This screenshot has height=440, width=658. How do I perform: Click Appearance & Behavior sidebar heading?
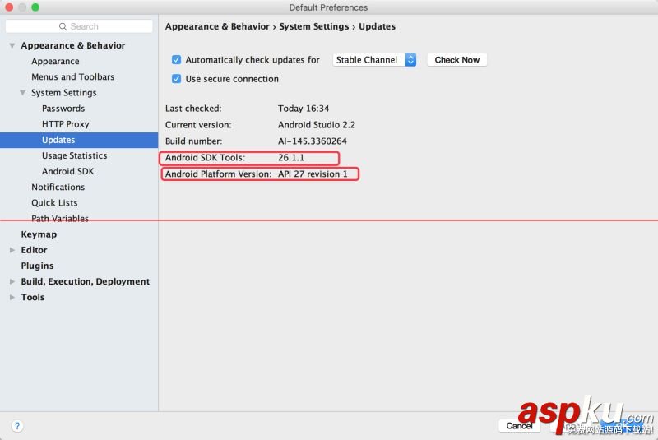73,46
